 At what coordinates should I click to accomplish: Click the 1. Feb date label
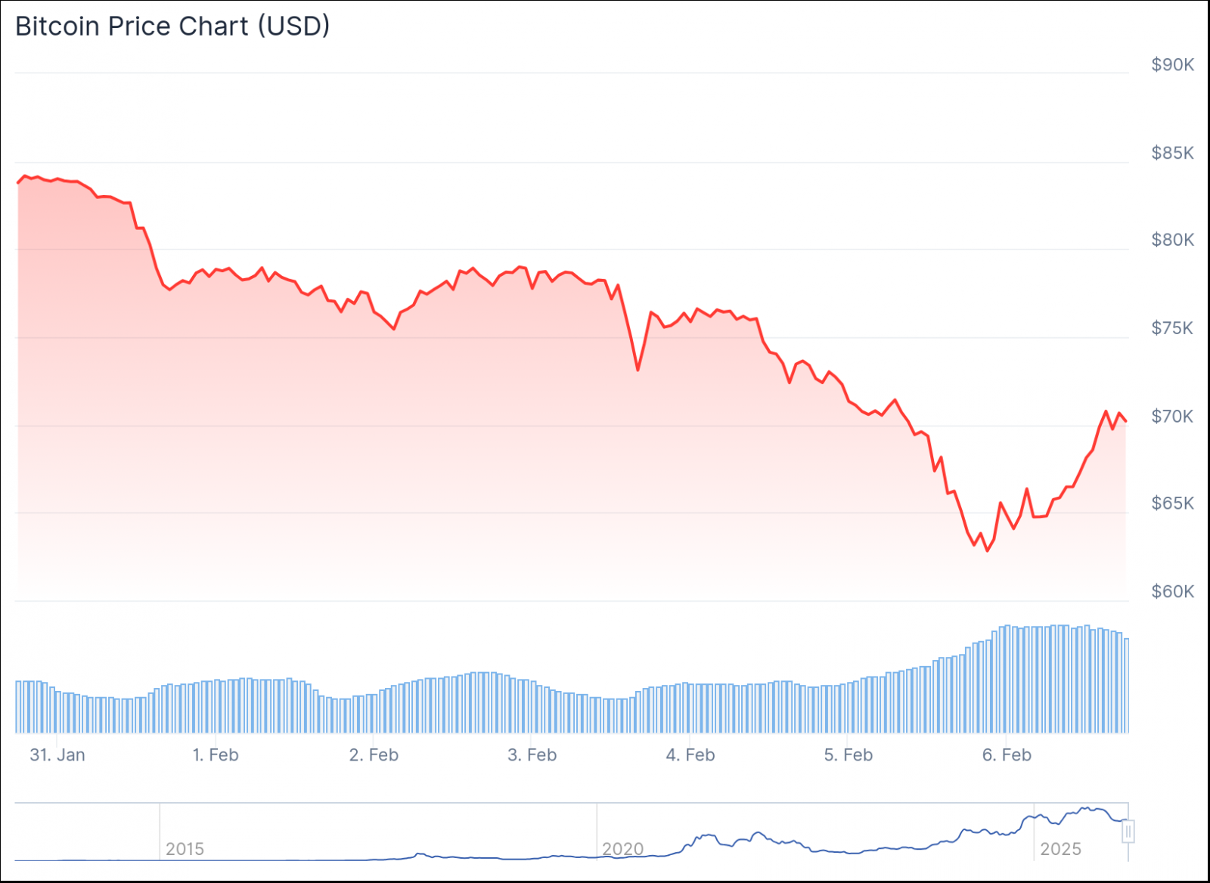pos(216,754)
